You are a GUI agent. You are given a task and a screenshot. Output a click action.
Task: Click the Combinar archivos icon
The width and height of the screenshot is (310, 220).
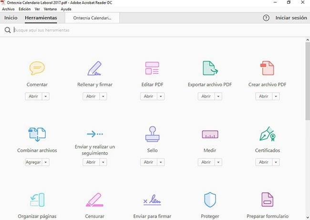click(37, 134)
